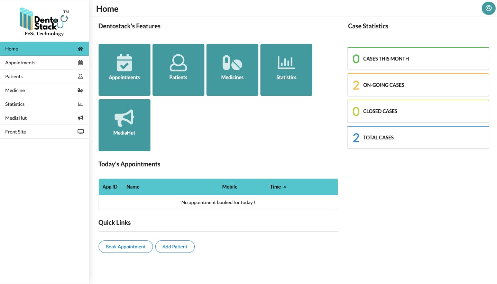Open Medicine from the sidebar menu
Viewport: 497px width, 284px height.
44,90
